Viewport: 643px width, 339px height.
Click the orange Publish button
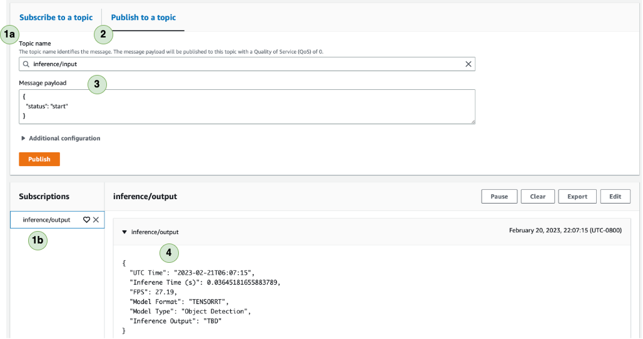click(x=39, y=159)
